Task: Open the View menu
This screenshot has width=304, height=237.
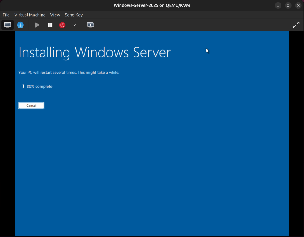Action: 55,15
